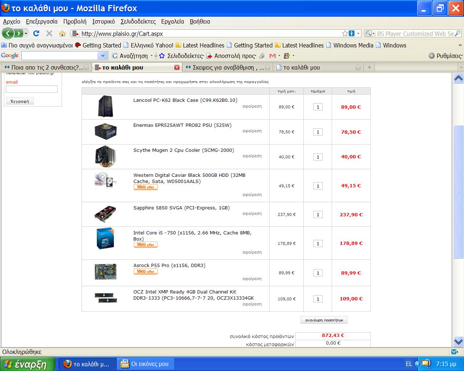Open 'Οι εικόνες μου' taskbar window
Screen dimensions: 464x371
click(146, 364)
